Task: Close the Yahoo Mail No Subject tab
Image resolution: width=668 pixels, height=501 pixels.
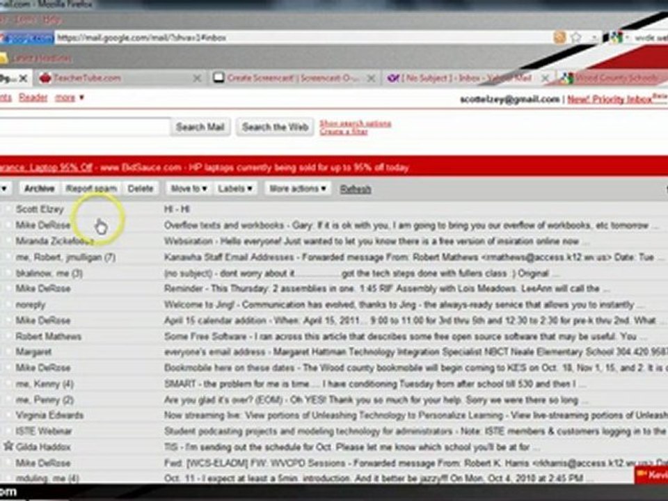Action: [x=544, y=79]
